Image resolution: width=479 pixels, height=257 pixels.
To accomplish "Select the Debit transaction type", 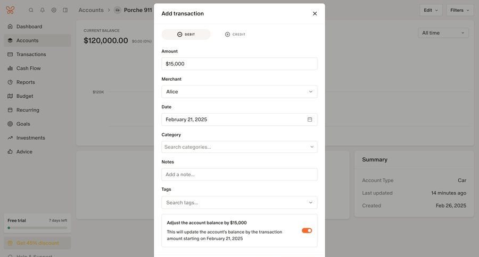I will click(186, 35).
